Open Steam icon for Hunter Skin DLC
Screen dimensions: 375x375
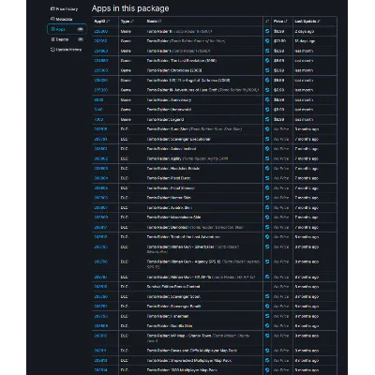pyautogui.click(x=267, y=198)
